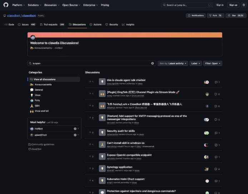Open the Sort by Latest activity dropdown
248x194 pixels.
pos(173,63)
